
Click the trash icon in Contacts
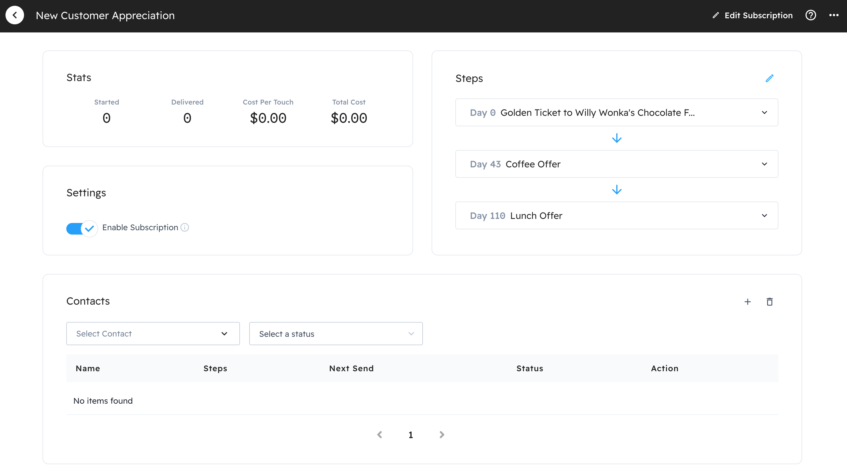coord(769,302)
